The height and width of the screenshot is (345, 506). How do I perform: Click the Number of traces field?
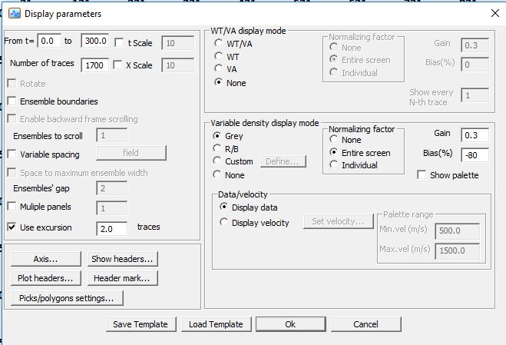[x=95, y=65]
